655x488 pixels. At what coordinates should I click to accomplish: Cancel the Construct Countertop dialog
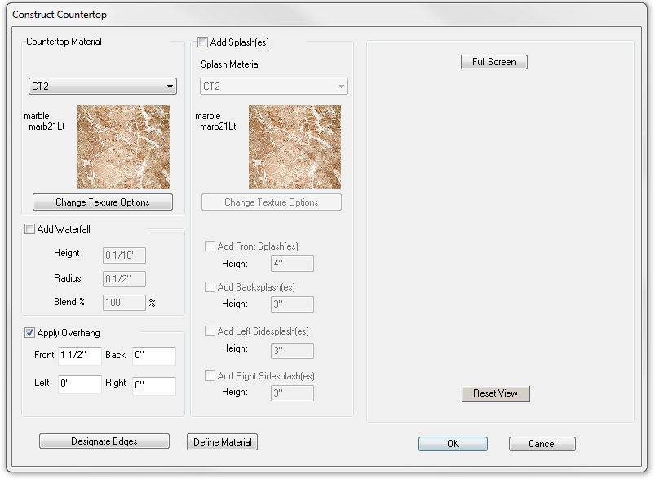coord(542,444)
